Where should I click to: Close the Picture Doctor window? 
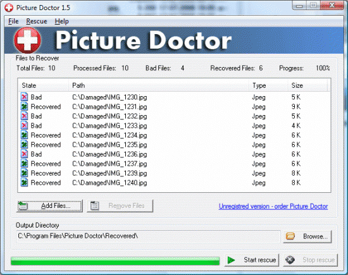(x=332, y=6)
